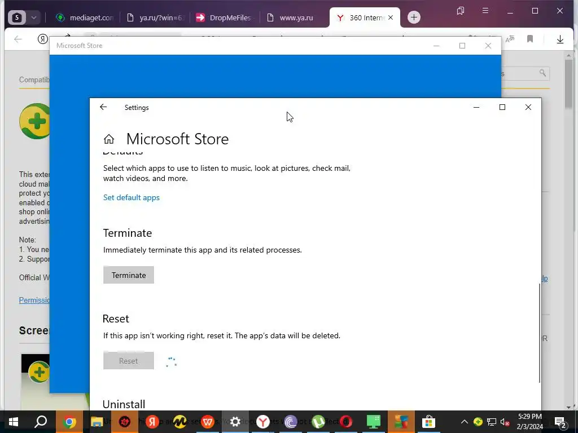Open the Yandex Browser hamburger menu
Image resolution: width=578 pixels, height=433 pixels.
click(485, 11)
